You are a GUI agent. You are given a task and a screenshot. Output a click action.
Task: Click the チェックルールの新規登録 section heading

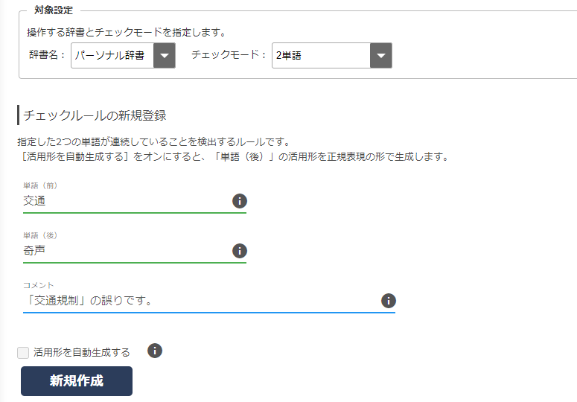point(95,115)
